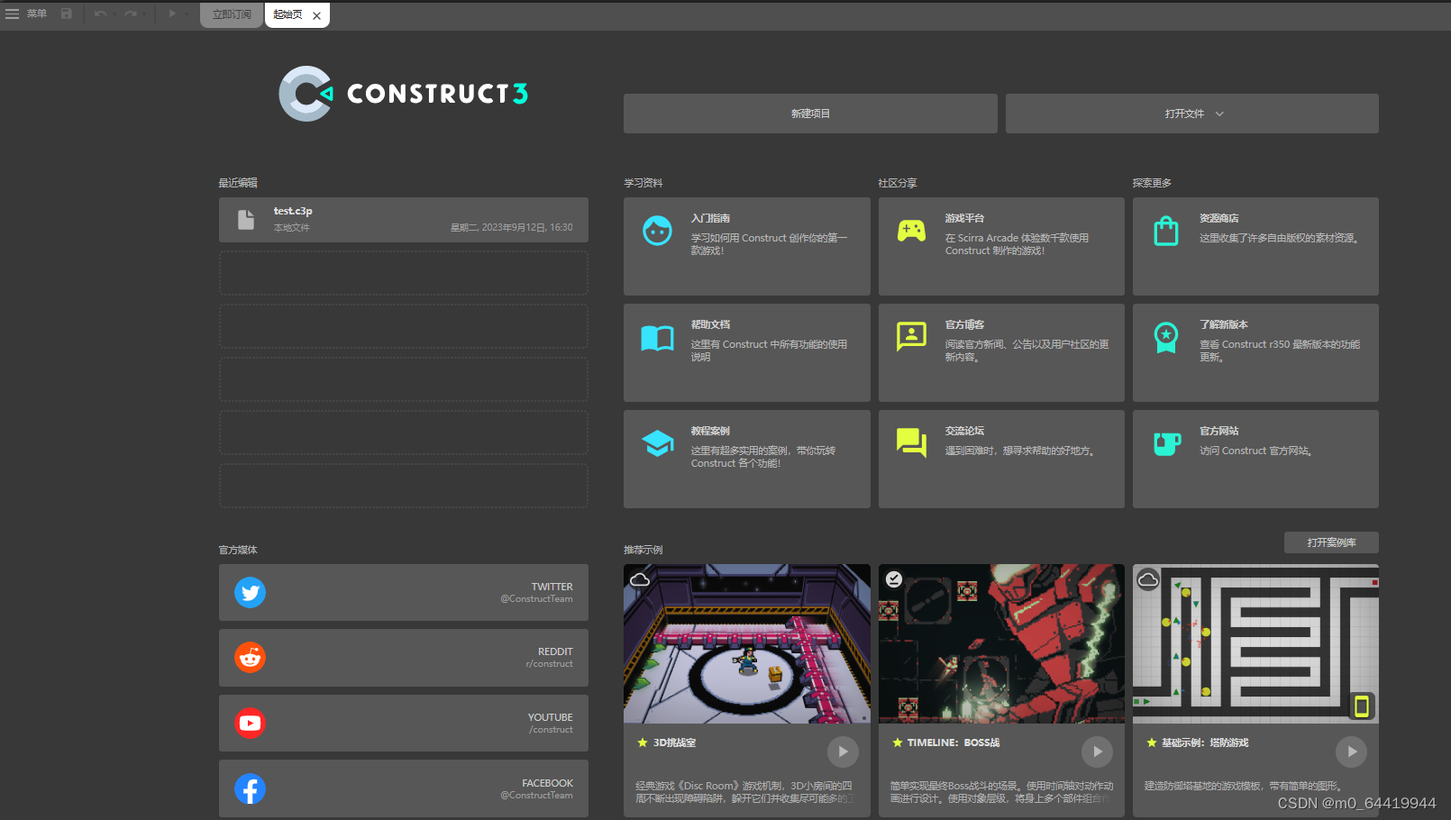Screen dimensions: 1451x820
Task: Click the 了解新版本 star badge icon
Action: (x=1166, y=338)
